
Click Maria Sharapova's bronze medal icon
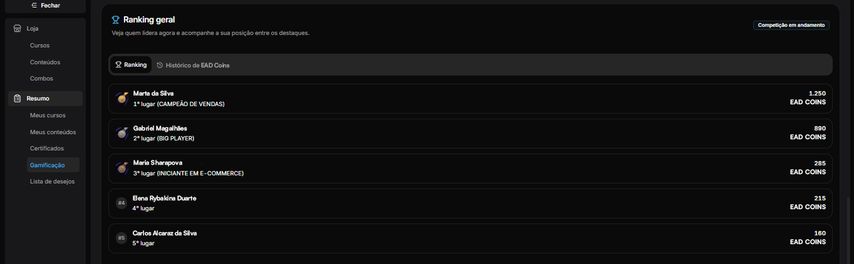[122, 168]
